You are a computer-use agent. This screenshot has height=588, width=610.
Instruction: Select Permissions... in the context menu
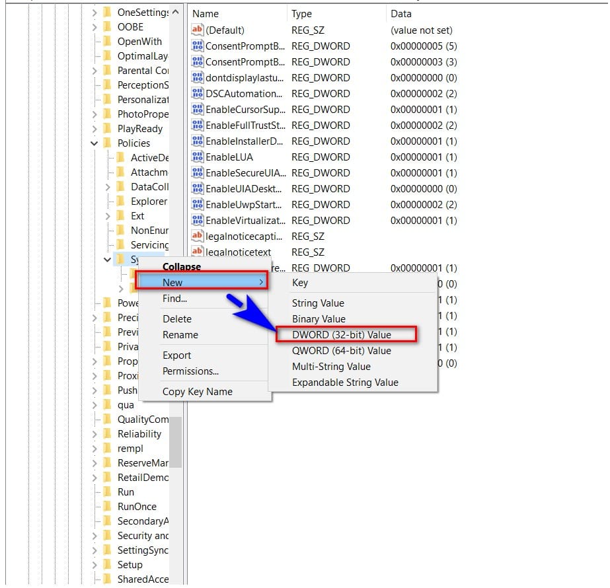click(190, 371)
